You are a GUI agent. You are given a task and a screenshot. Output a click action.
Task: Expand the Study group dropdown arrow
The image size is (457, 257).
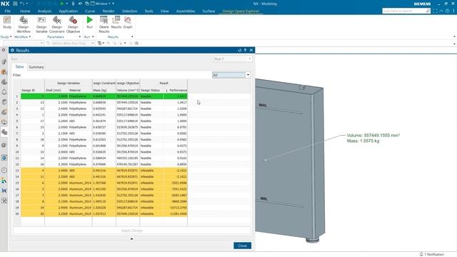pyautogui.click(x=11, y=36)
